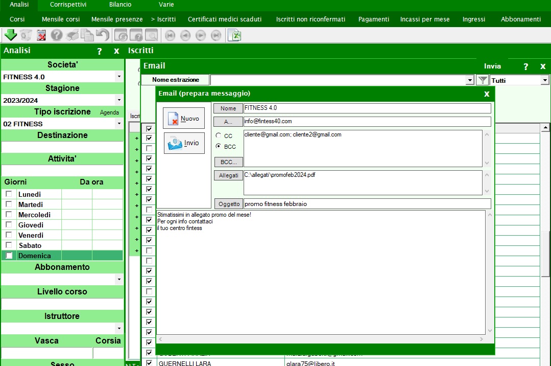
Task: Open the Stagione 2023/2024 dropdown
Action: tap(119, 100)
